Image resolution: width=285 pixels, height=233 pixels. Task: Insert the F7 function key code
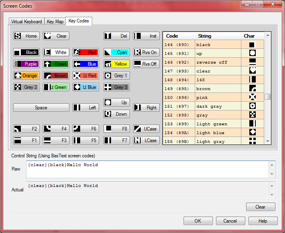[117, 140]
